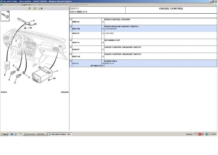The width and height of the screenshot is (218, 155).
Task: Expand the Desktop toolbar chevron
Action: [x=194, y=134]
